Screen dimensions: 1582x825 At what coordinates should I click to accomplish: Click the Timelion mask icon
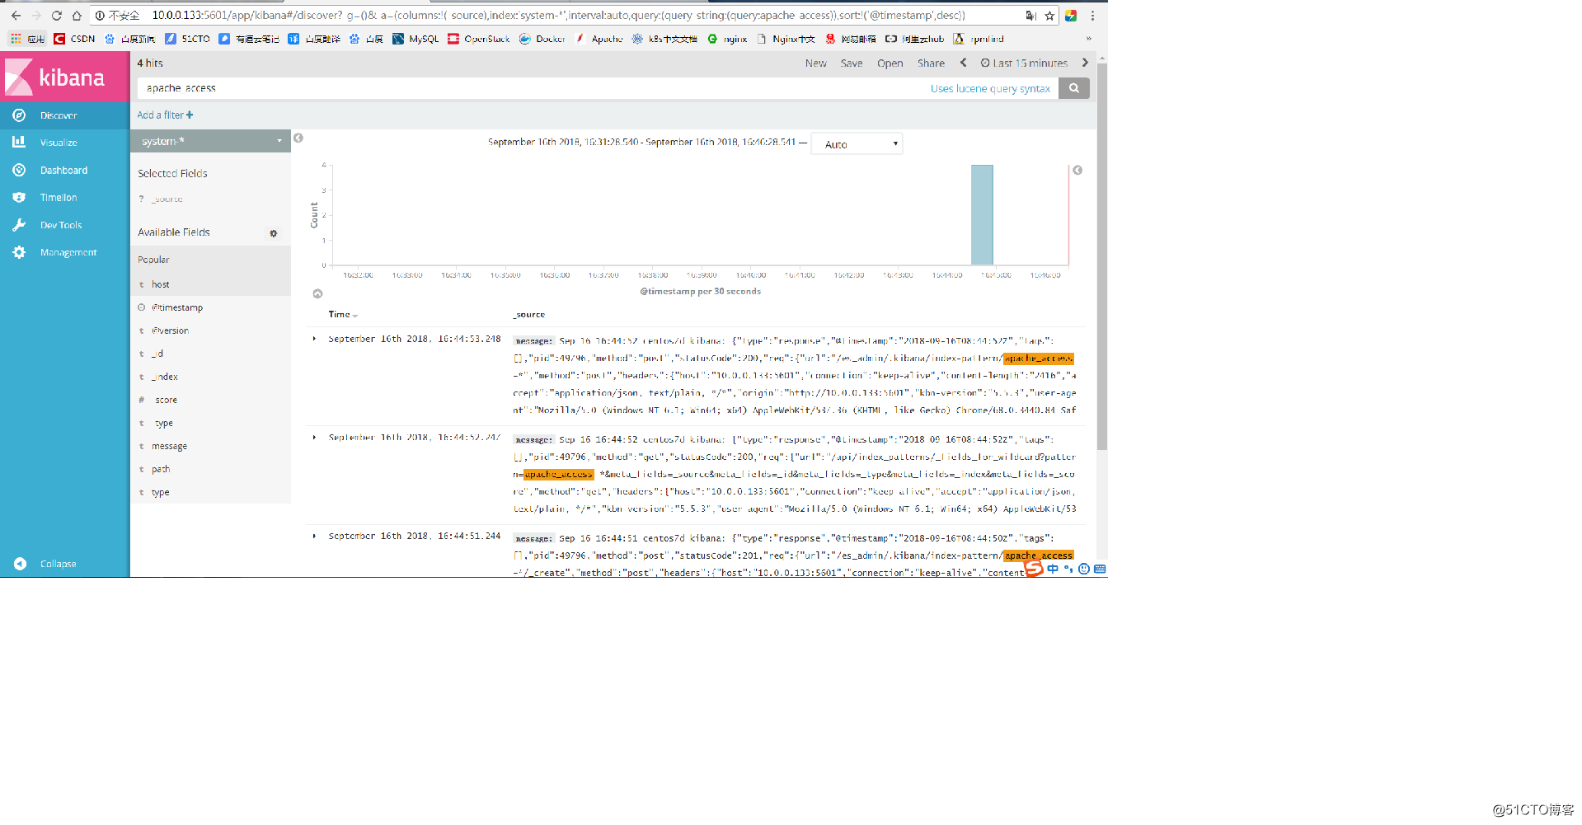[19, 198]
